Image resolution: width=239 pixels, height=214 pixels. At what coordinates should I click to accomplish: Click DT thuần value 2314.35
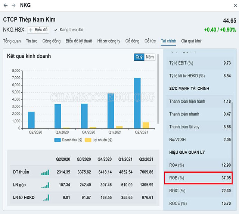pyautogui.click(x=63, y=172)
